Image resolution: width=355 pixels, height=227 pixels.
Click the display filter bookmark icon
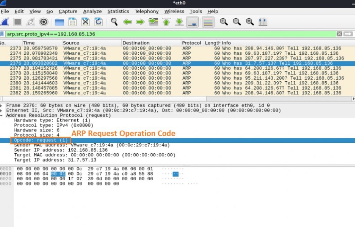[x=2, y=34]
